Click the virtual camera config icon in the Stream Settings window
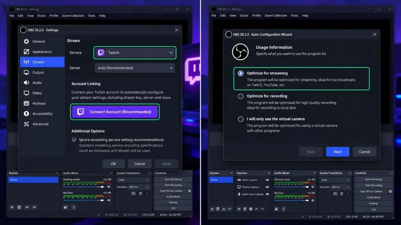 tap(190, 191)
